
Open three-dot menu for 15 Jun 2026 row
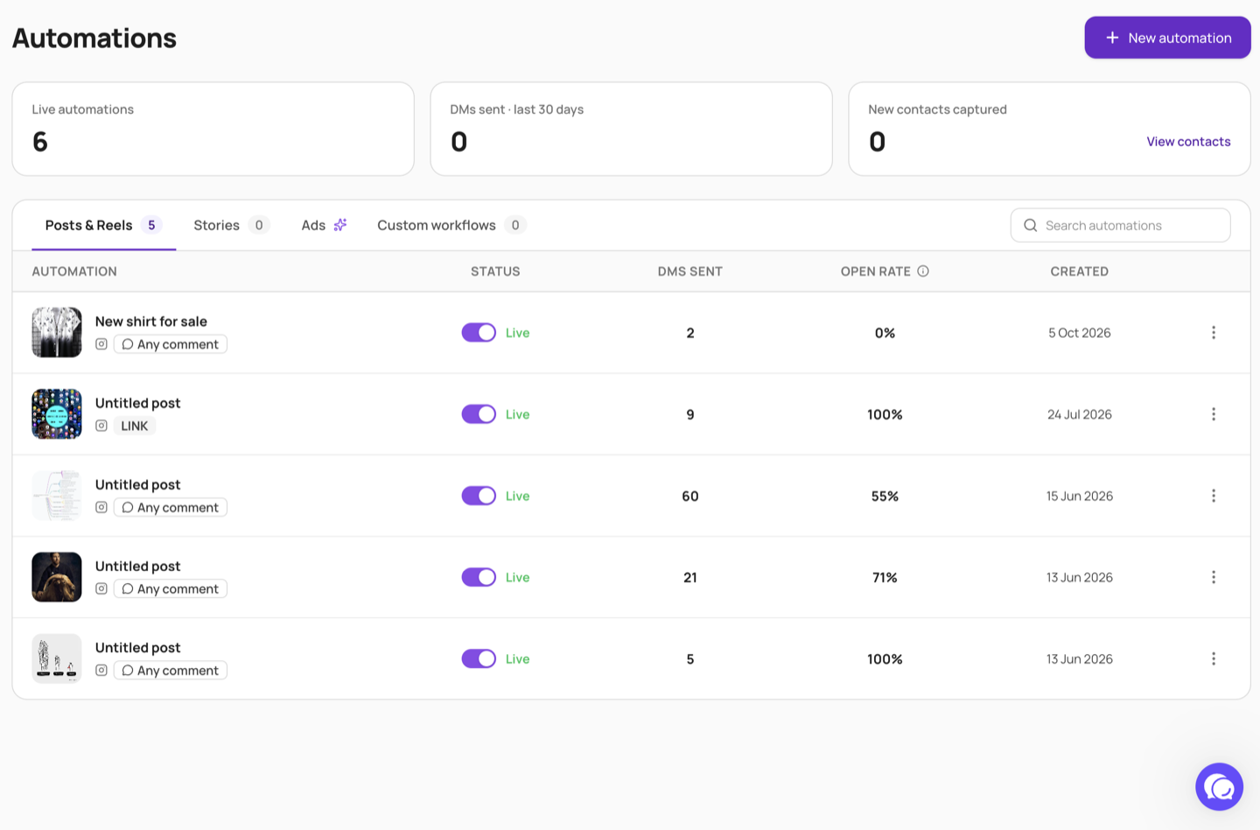point(1213,496)
